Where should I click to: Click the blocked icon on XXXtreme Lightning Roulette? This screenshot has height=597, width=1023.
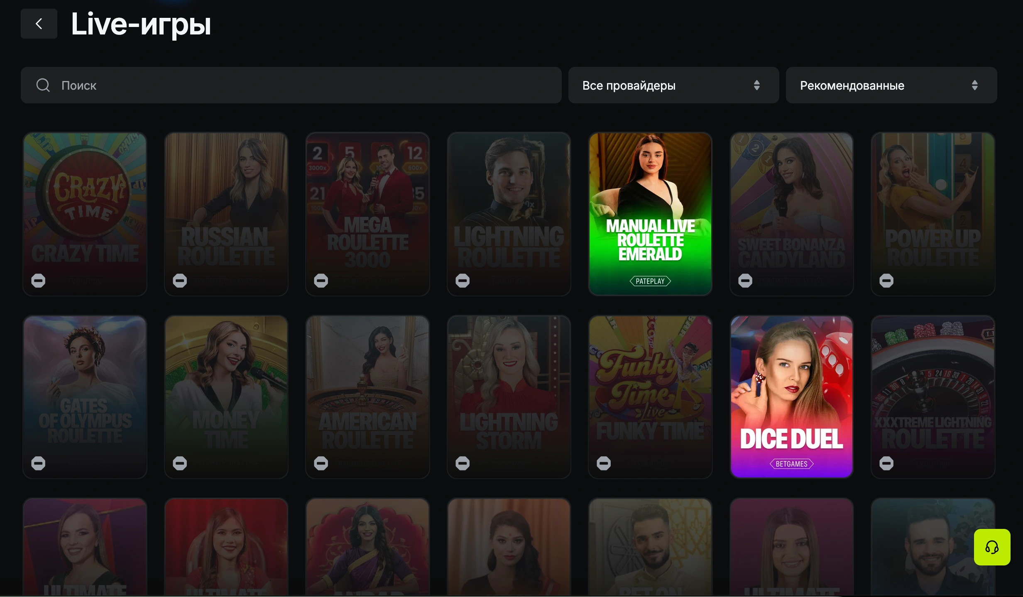886,463
